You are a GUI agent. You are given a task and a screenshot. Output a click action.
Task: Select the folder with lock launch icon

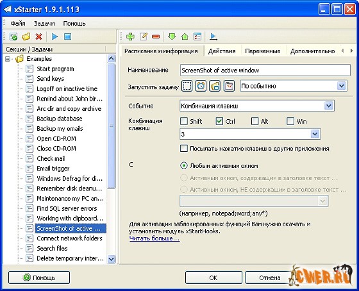click(x=215, y=87)
